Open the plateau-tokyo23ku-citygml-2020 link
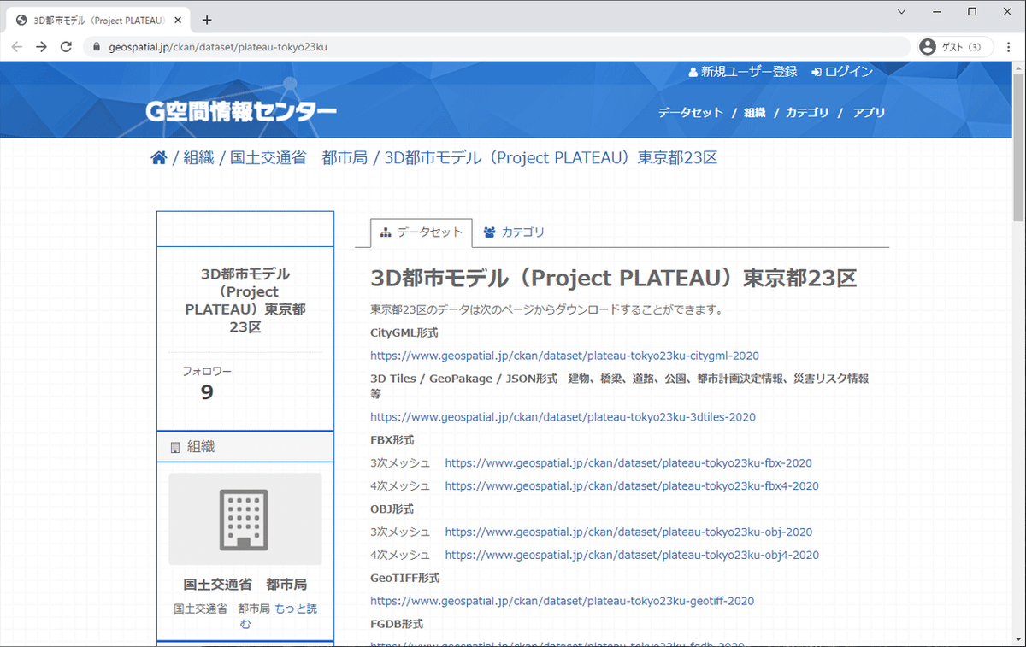1026x647 pixels. click(564, 356)
